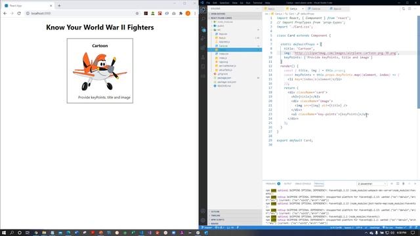Open the powershell terminal selector dropdown
420x236 pixels.
pos(372,184)
